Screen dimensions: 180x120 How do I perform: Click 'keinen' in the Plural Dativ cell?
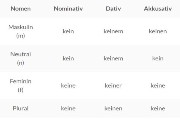click(x=113, y=108)
